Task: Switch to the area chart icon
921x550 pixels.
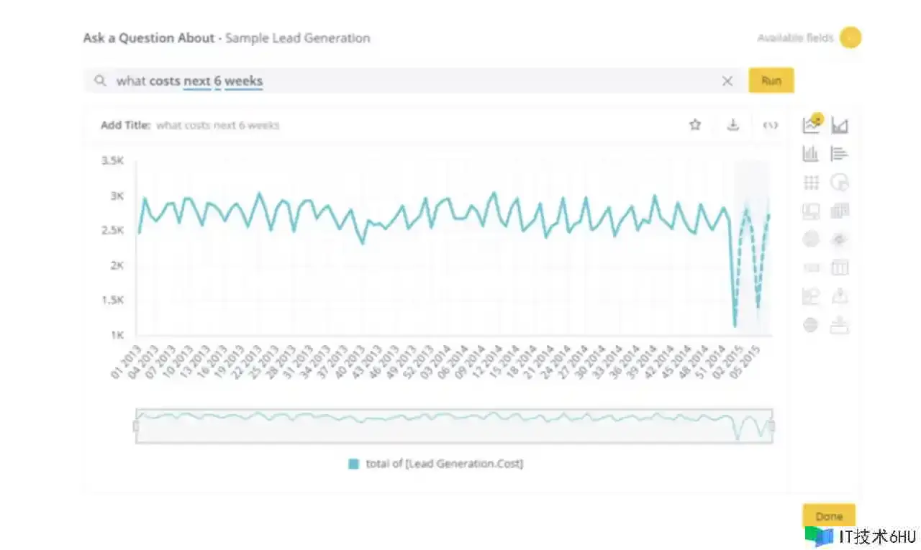Action: coord(840,126)
